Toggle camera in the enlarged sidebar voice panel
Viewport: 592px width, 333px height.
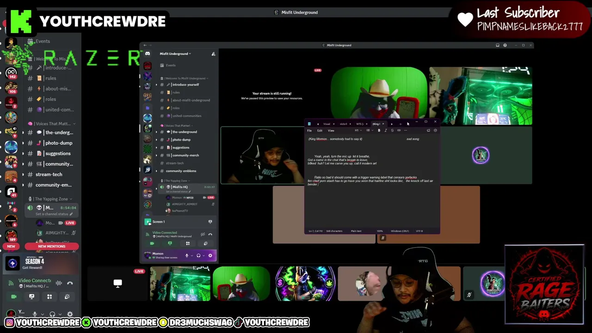tap(14, 296)
